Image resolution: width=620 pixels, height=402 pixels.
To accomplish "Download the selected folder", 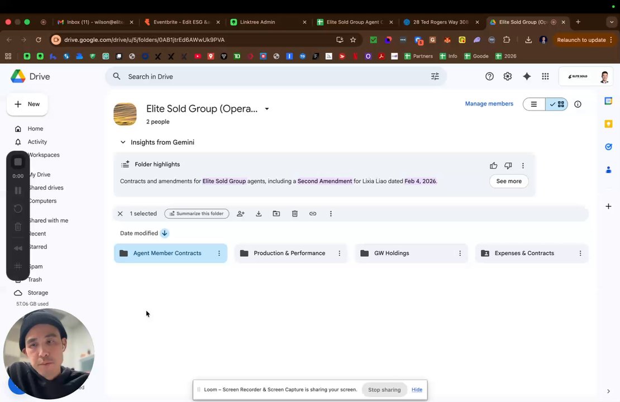I will click(x=259, y=213).
